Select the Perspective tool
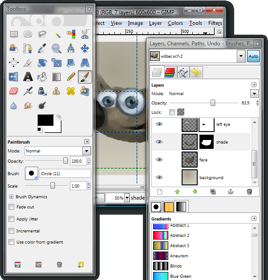268x280 pixels. (x=85, y=63)
